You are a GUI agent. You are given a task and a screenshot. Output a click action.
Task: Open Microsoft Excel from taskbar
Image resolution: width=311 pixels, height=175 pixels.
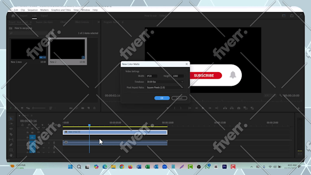147,167
